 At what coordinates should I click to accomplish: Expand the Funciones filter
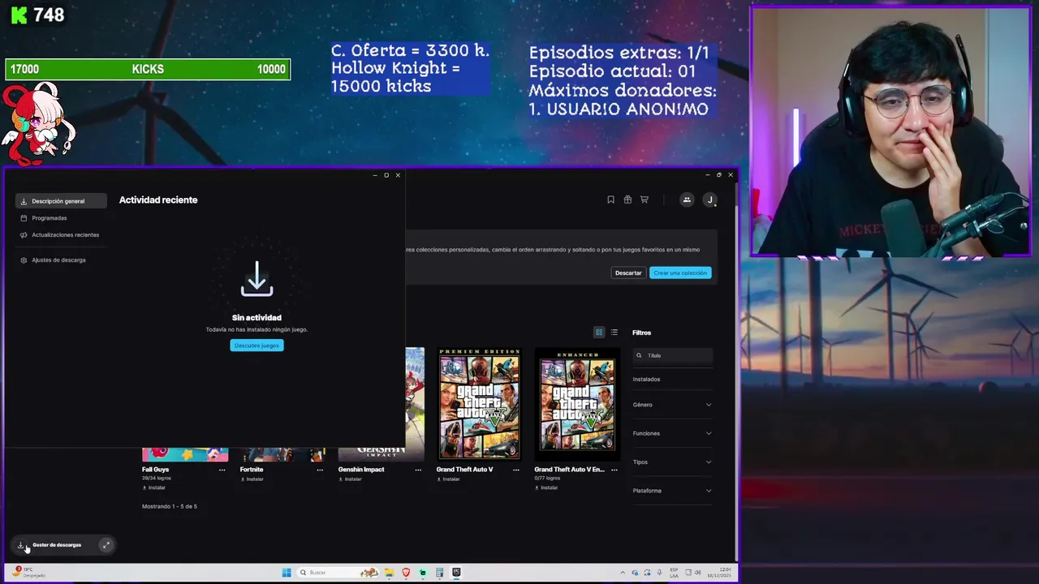point(672,433)
